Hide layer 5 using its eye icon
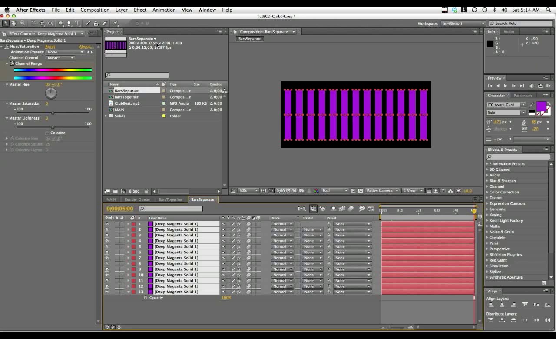Viewport: 556px width, 339px height. (107, 246)
